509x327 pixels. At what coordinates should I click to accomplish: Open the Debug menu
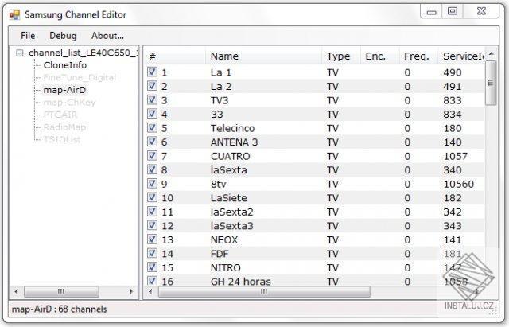click(x=63, y=35)
